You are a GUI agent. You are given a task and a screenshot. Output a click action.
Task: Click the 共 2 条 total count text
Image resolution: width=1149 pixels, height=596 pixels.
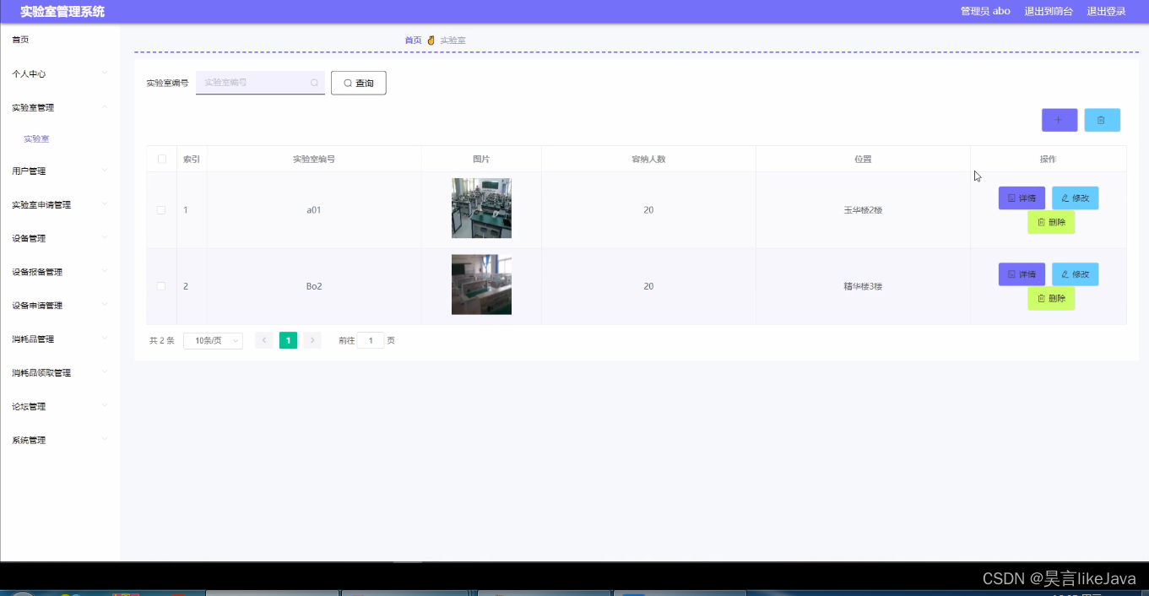pos(162,341)
